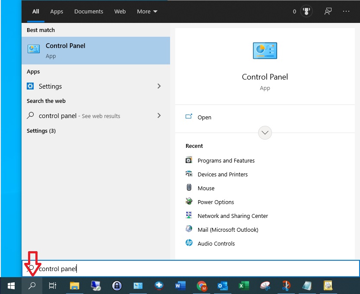This screenshot has height=294, width=360.
Task: Click the Settings gear app icon
Action: coord(30,86)
